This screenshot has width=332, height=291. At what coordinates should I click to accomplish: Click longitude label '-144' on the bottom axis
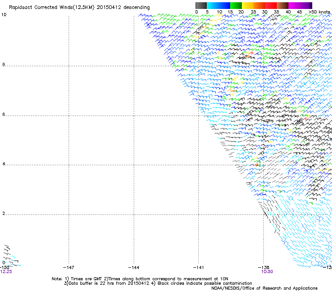pyautogui.click(x=134, y=268)
